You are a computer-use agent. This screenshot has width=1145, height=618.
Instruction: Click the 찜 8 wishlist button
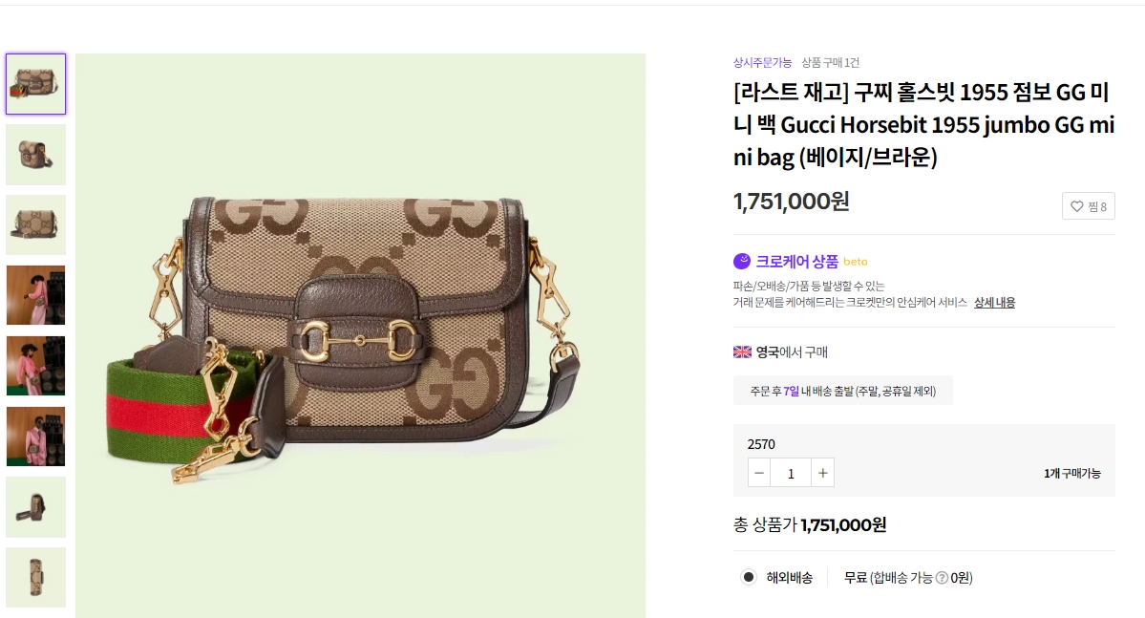[x=1088, y=206]
